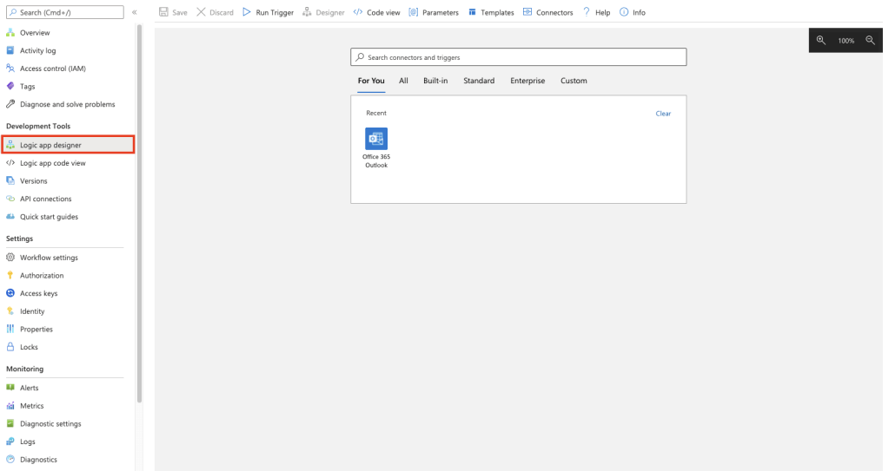Open the Templates toolbar item
The width and height of the screenshot is (889, 471).
491,13
